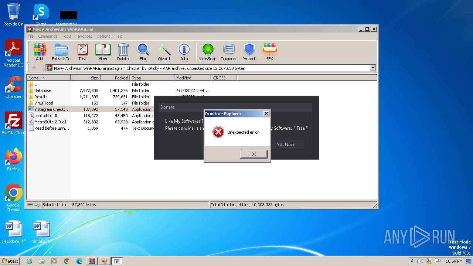
Task: Sort the file list by the Packed column
Action: pos(115,78)
